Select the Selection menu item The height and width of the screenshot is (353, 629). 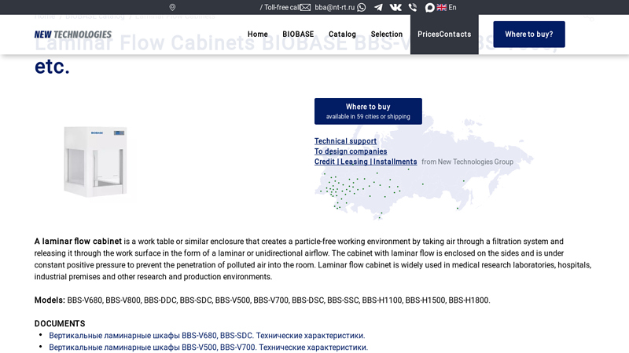point(387,35)
